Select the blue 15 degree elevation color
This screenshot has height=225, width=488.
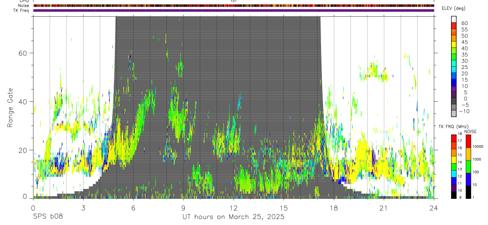pos(454,82)
